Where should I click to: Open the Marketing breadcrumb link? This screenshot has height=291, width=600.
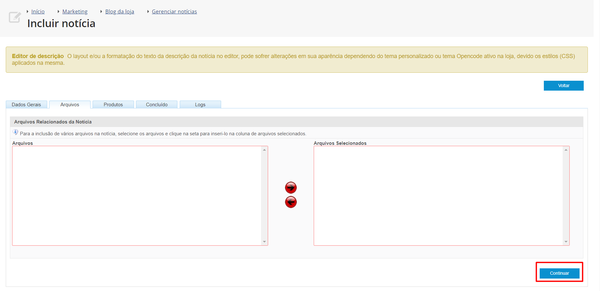[75, 11]
